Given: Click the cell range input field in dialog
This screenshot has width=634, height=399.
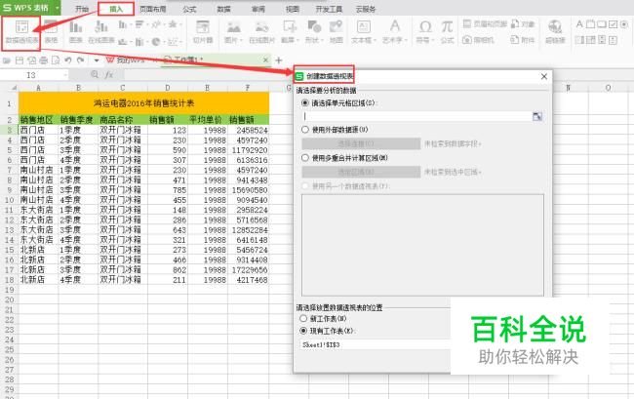Looking at the screenshot, I should click(416, 116).
